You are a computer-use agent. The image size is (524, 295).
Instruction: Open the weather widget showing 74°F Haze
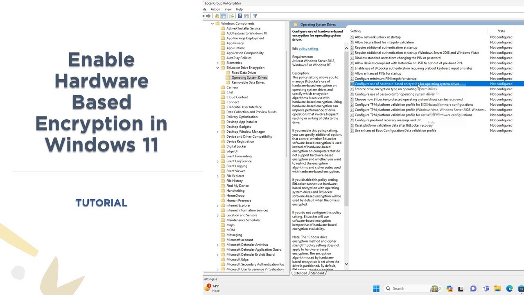(212, 288)
